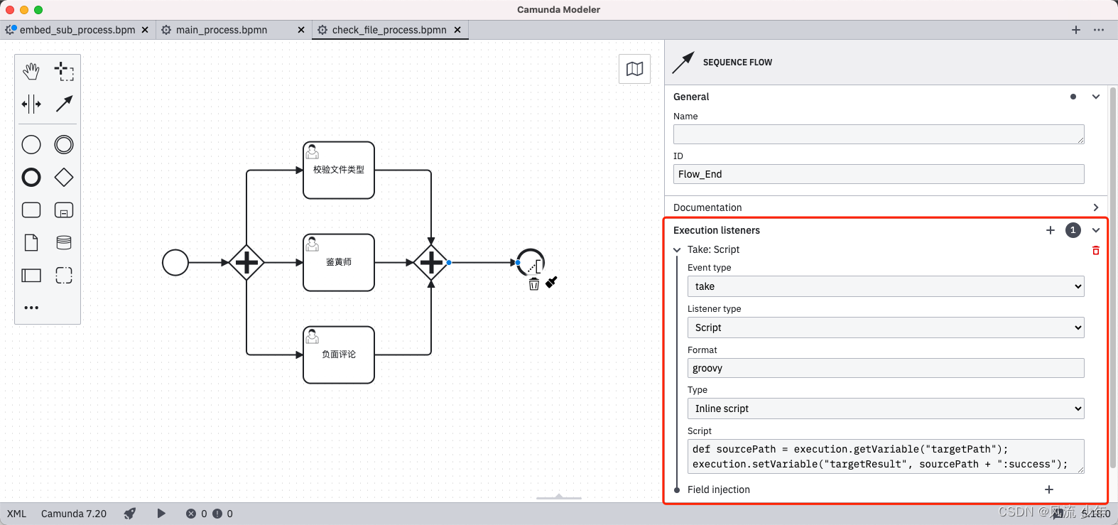Select the first parallel gateway on canvas
1118x525 pixels.
(x=246, y=263)
